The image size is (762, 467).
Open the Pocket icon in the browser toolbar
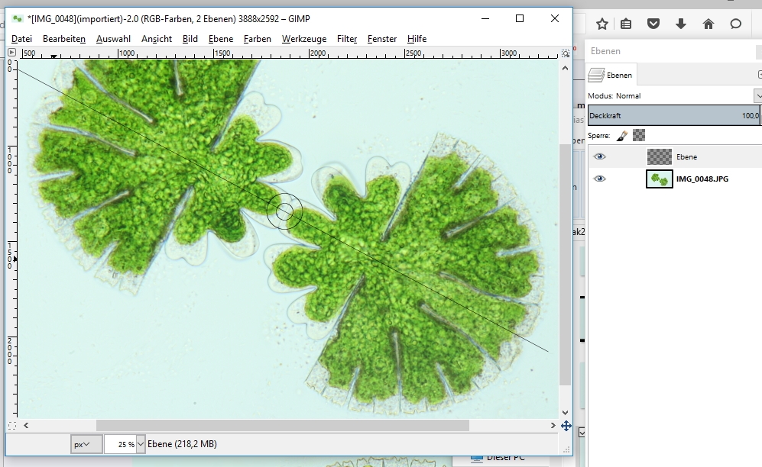(x=653, y=24)
